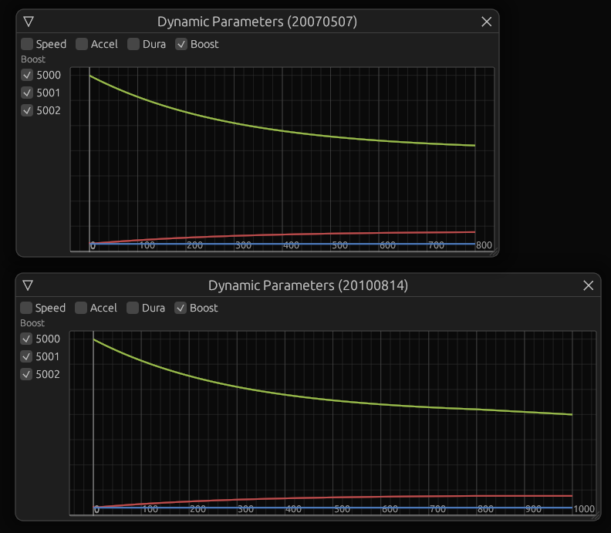Close the Dynamic Parameters (20070507) window

point(486,22)
